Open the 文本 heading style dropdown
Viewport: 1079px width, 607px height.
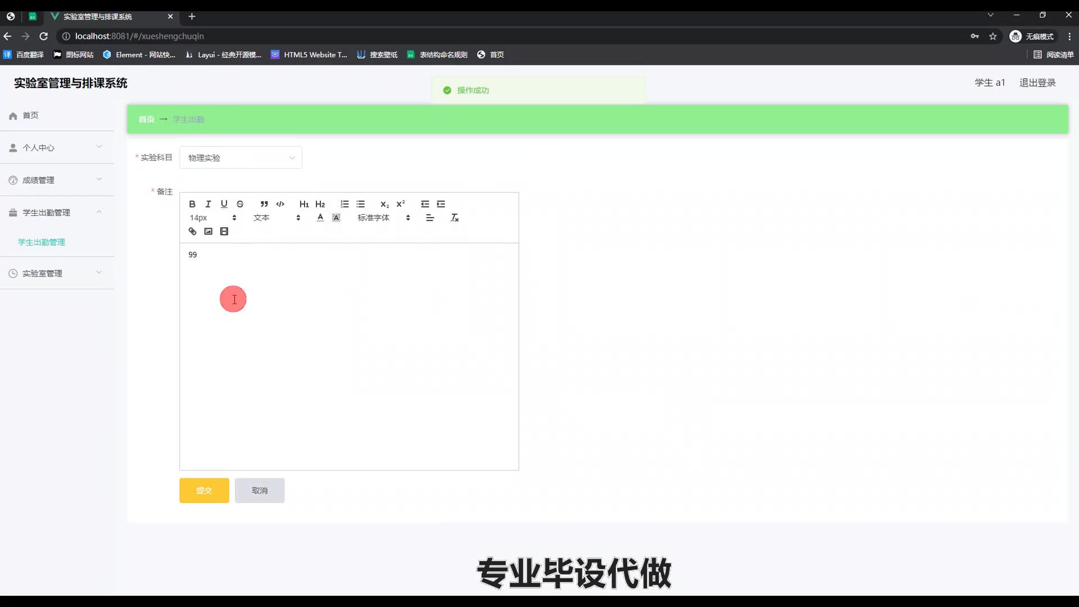pos(276,218)
